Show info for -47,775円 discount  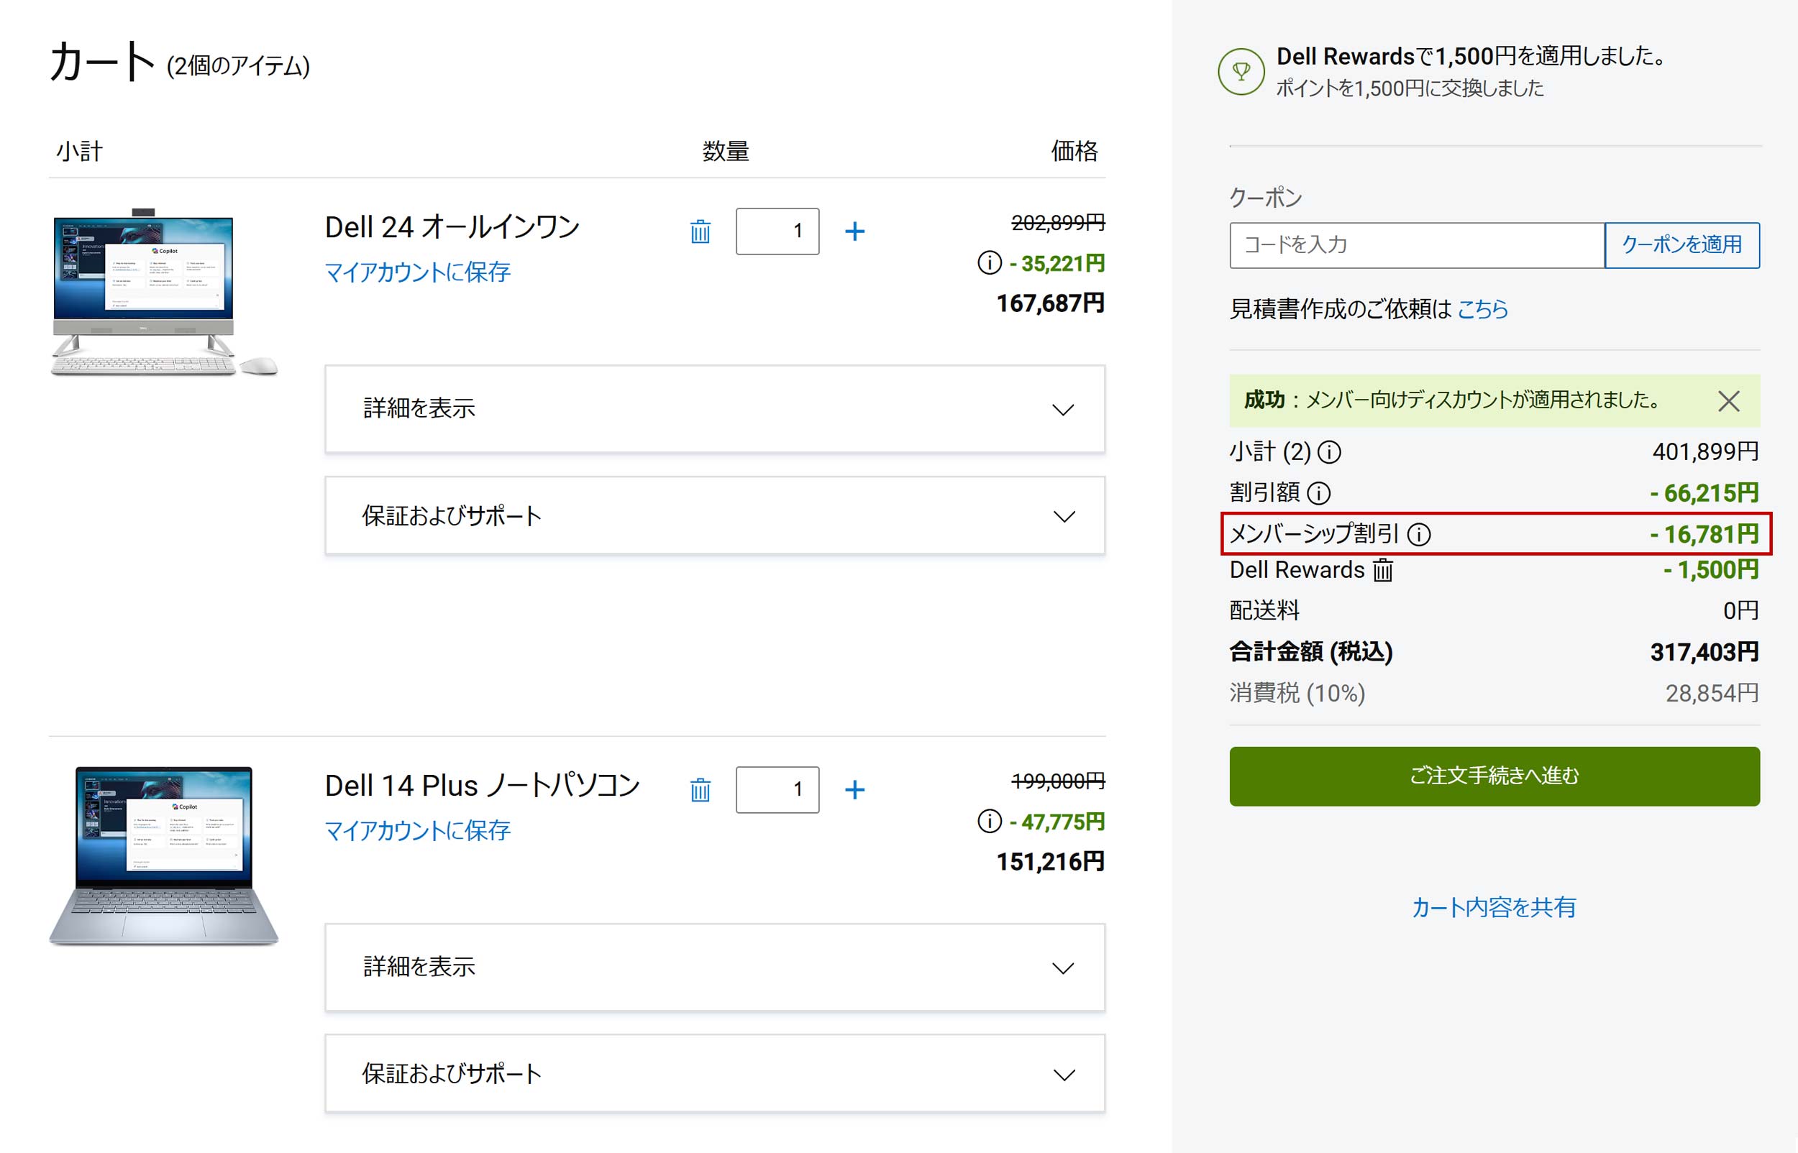tap(989, 822)
